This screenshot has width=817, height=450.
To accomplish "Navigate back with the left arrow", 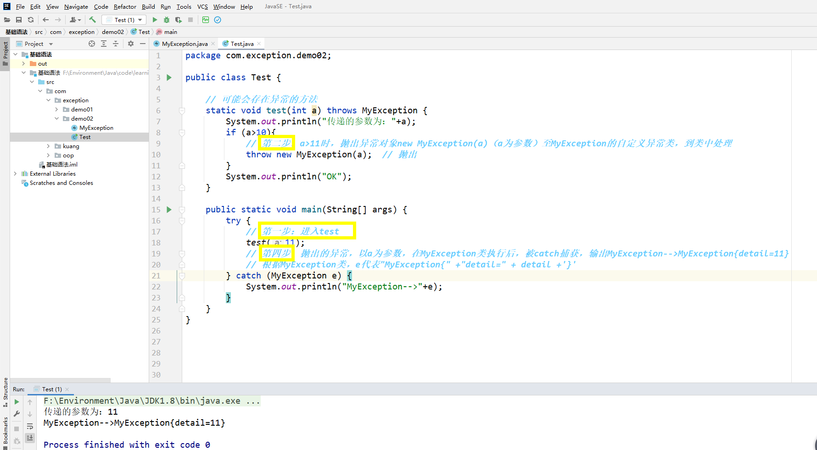I will (45, 20).
